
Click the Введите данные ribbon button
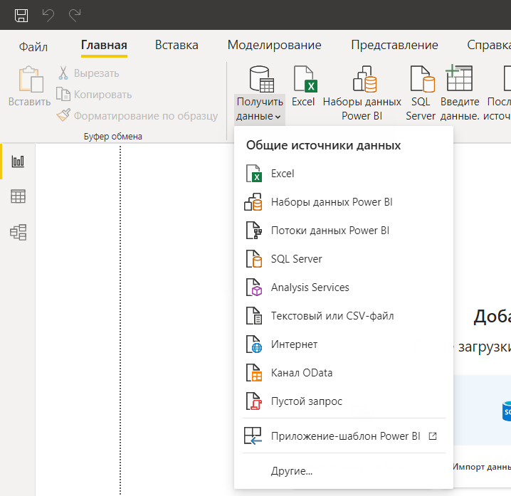pos(460,94)
